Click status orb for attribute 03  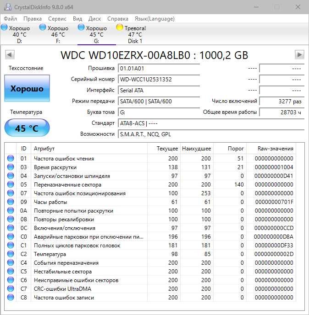tap(11, 167)
